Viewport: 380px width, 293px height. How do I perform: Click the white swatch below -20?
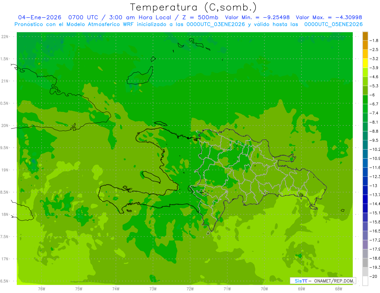[365, 281]
